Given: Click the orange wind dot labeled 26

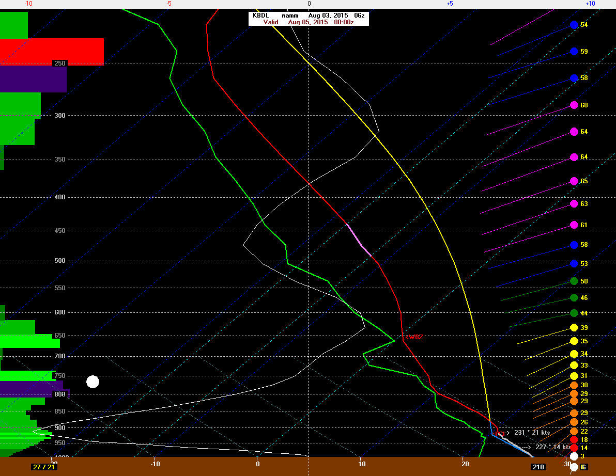Looking at the screenshot, I should click(574, 422).
